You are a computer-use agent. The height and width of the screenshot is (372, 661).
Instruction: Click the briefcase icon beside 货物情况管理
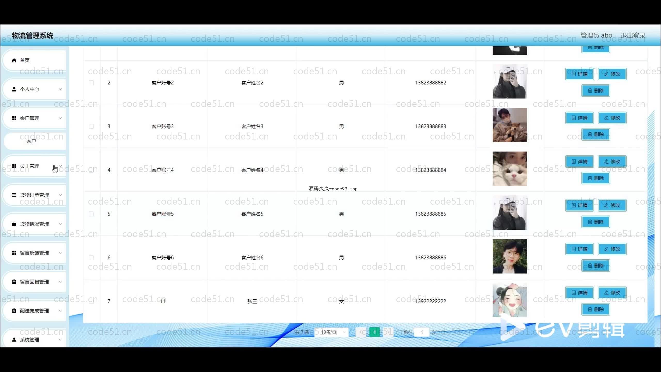point(14,224)
